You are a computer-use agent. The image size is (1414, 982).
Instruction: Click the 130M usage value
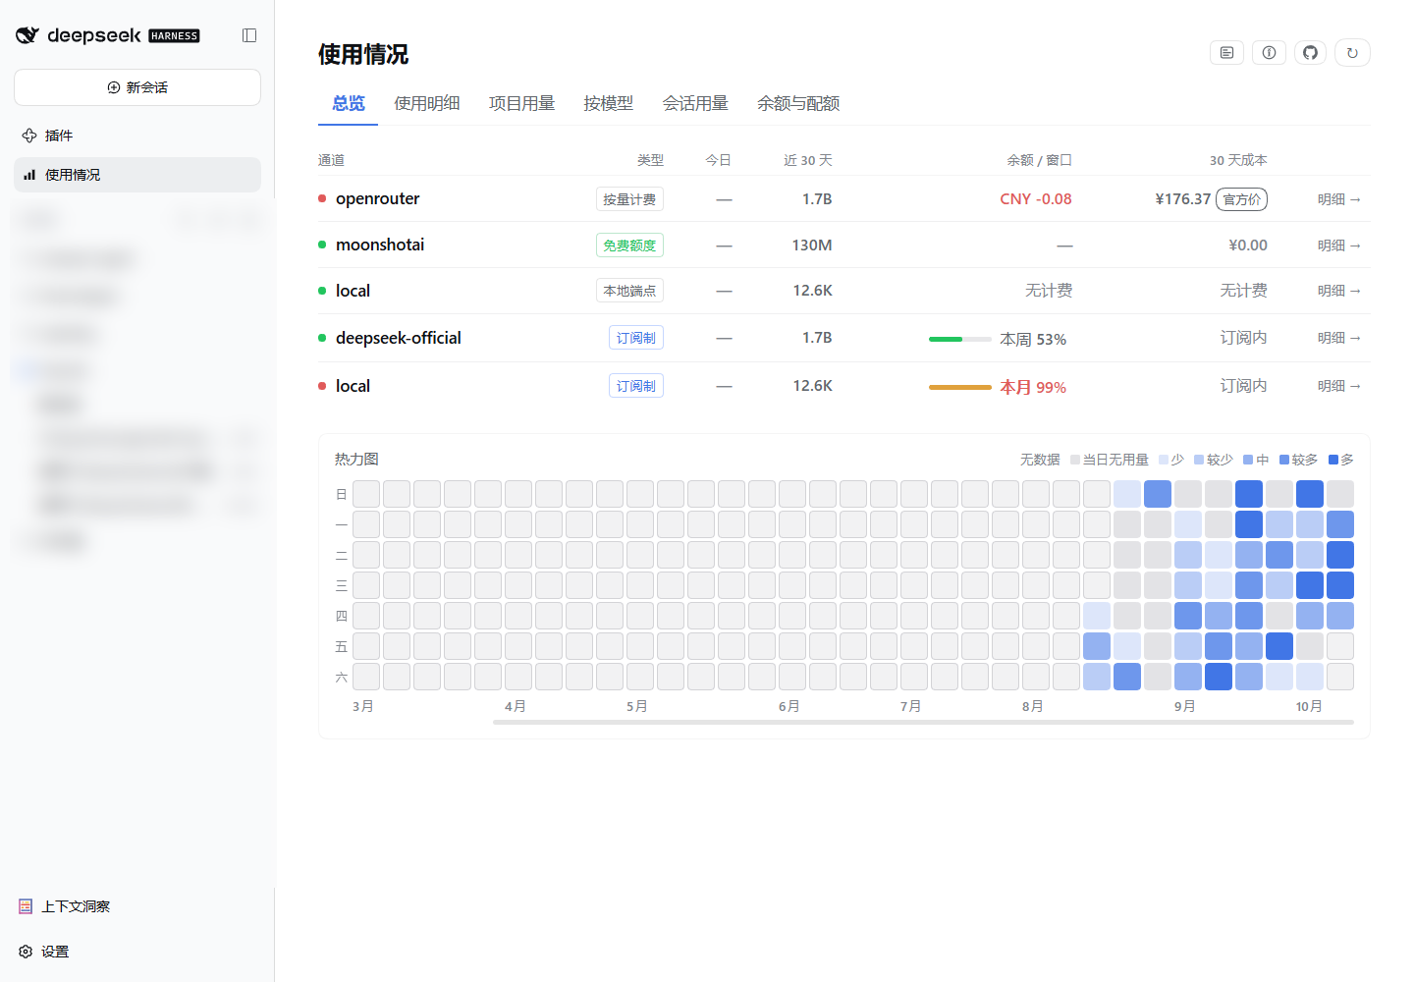tap(812, 245)
